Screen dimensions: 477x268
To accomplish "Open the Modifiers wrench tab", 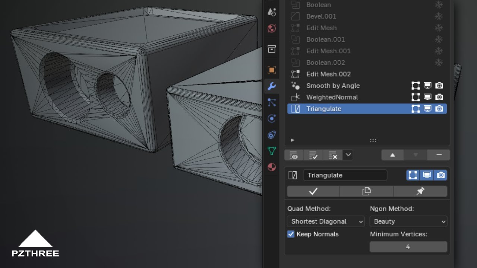I will pos(272,86).
